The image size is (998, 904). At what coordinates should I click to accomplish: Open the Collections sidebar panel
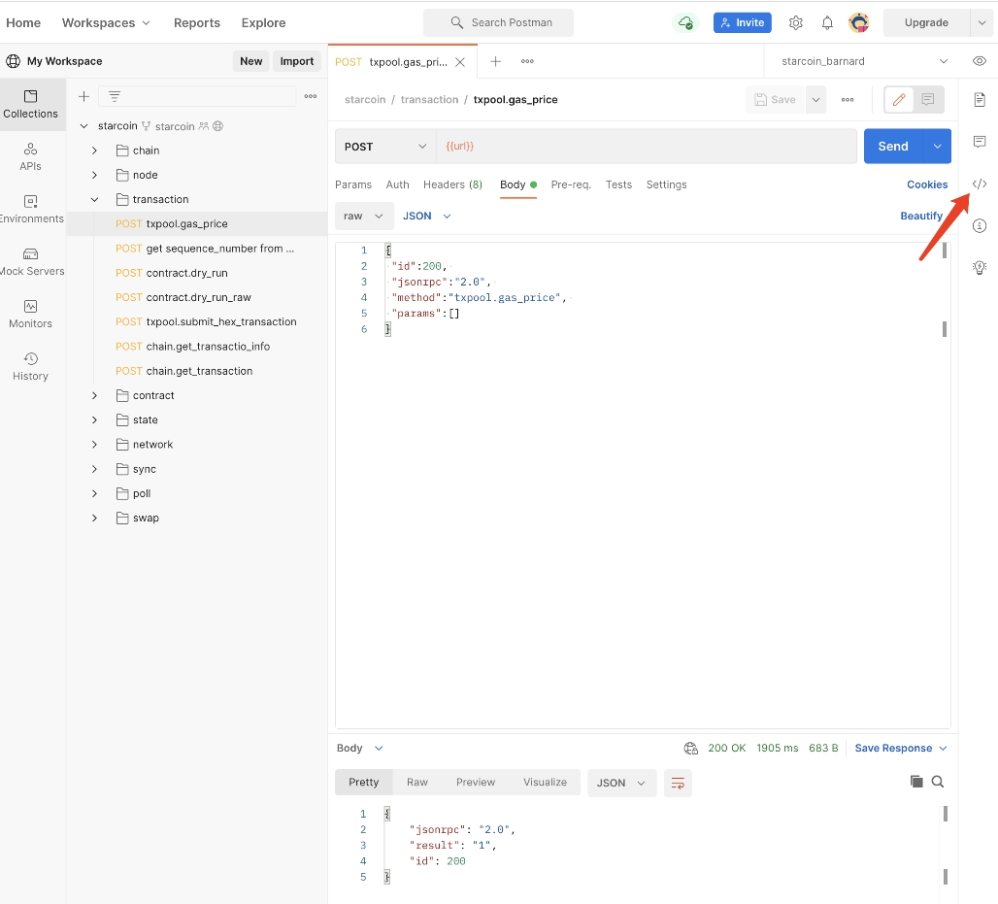pyautogui.click(x=30, y=105)
